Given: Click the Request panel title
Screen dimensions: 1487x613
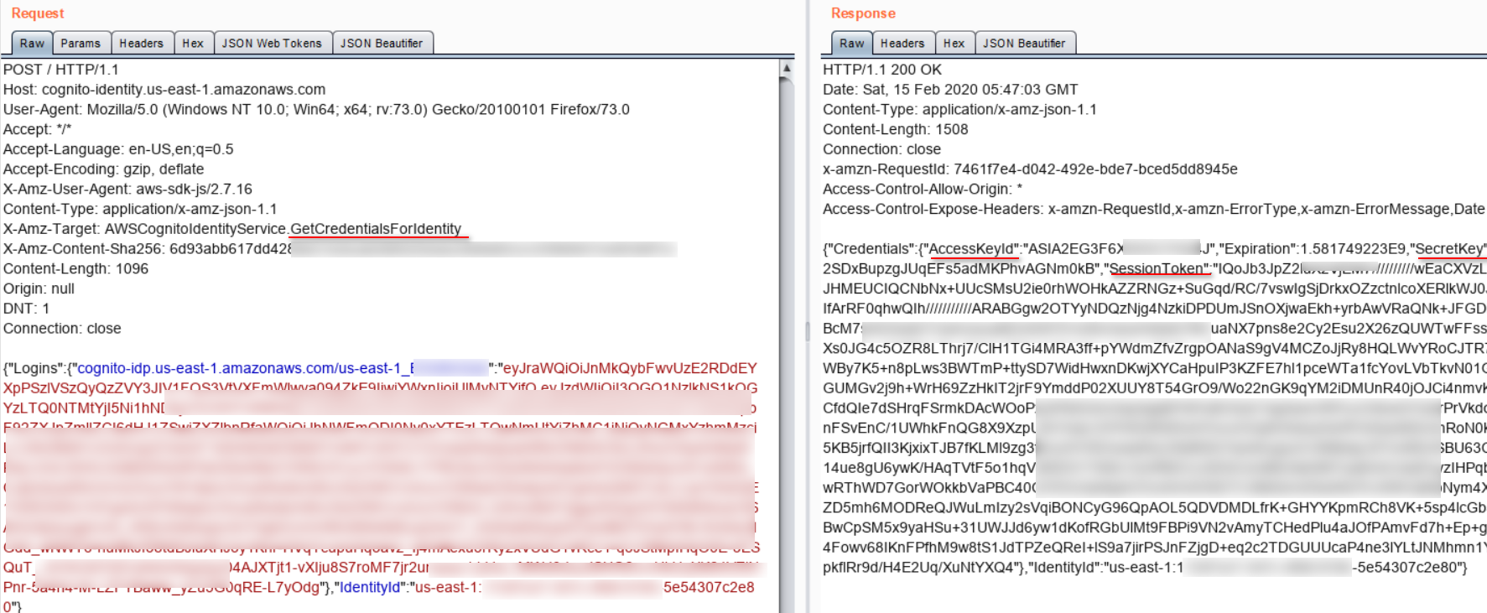Looking at the screenshot, I should click(38, 13).
